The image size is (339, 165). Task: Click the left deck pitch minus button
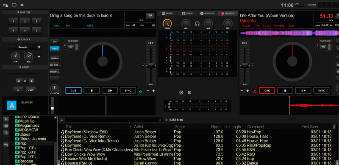point(148,91)
